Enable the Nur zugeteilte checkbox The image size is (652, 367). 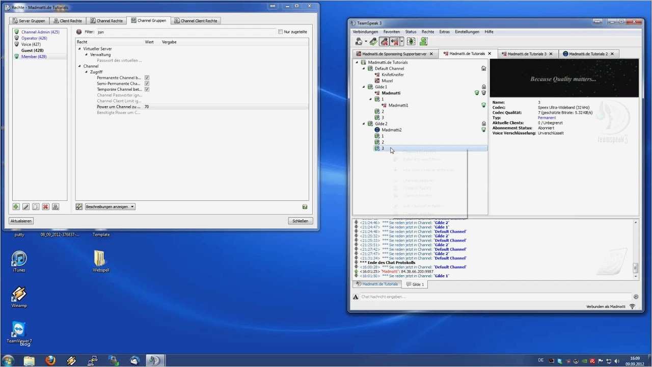[280, 32]
